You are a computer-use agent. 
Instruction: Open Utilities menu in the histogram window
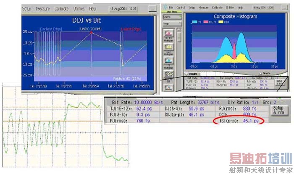(x=230, y=8)
